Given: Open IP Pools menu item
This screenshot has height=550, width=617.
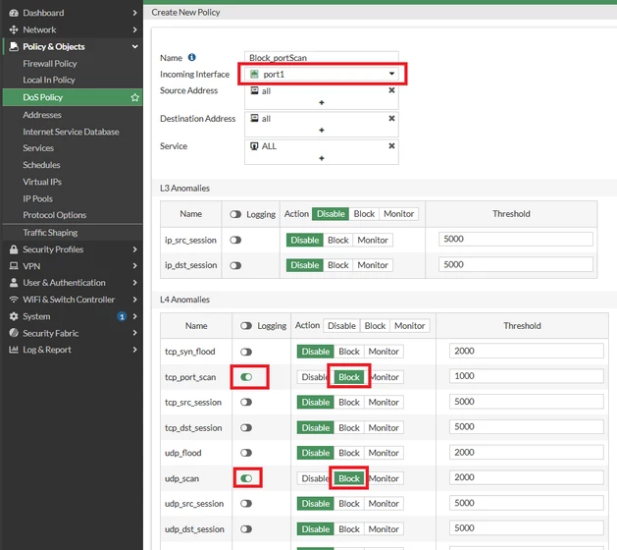Looking at the screenshot, I should (x=37, y=199).
